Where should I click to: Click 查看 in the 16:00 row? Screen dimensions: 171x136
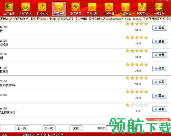coord(160,28)
